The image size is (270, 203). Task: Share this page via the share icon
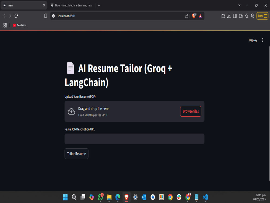pos(187,16)
